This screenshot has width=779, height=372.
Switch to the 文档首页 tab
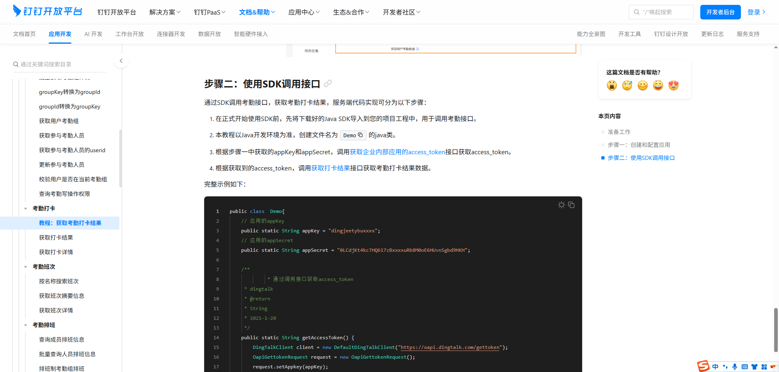pyautogui.click(x=24, y=34)
